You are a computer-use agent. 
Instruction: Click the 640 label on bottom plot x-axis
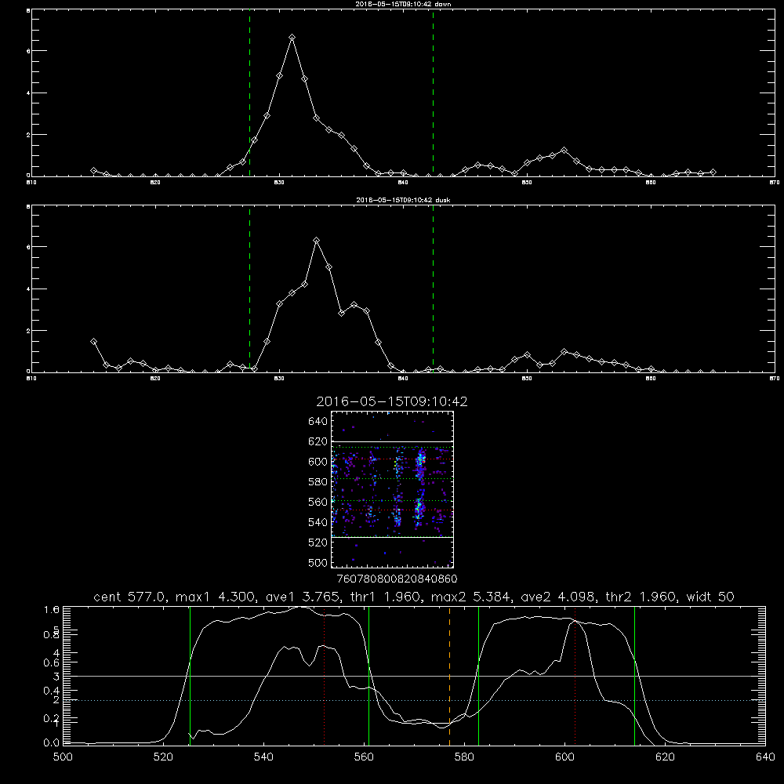tap(765, 757)
